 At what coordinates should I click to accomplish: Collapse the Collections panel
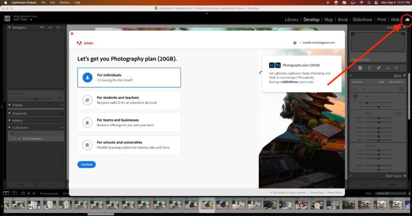click(9, 128)
